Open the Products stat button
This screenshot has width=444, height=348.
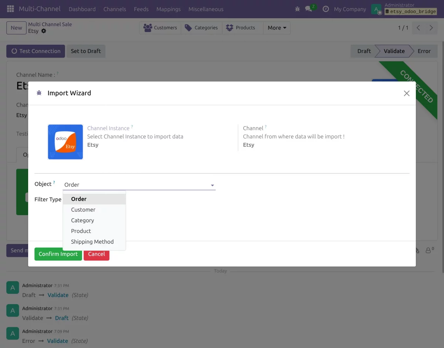243,28
